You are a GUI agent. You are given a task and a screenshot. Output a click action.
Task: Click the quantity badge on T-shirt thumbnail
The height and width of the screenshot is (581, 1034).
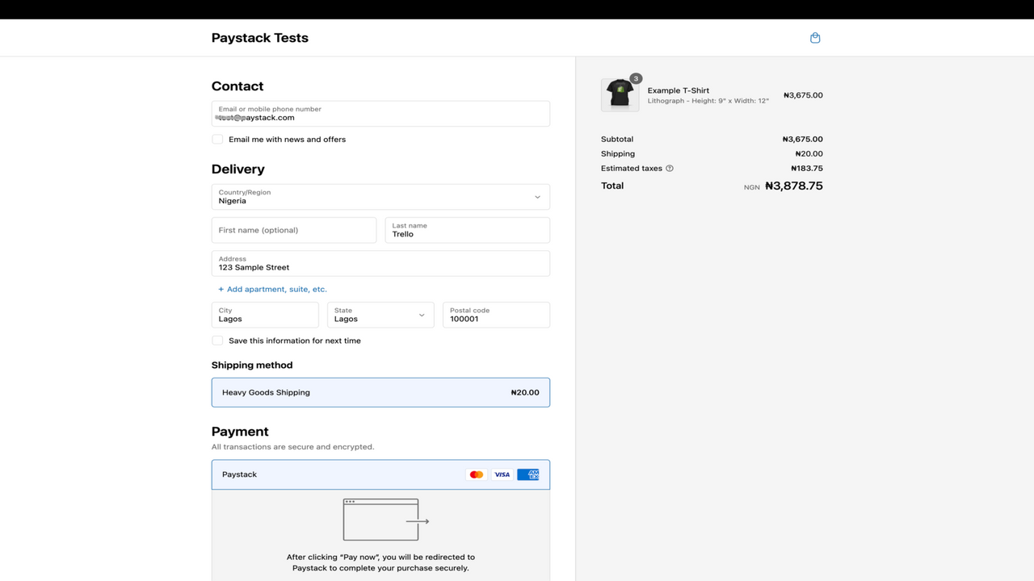(636, 78)
